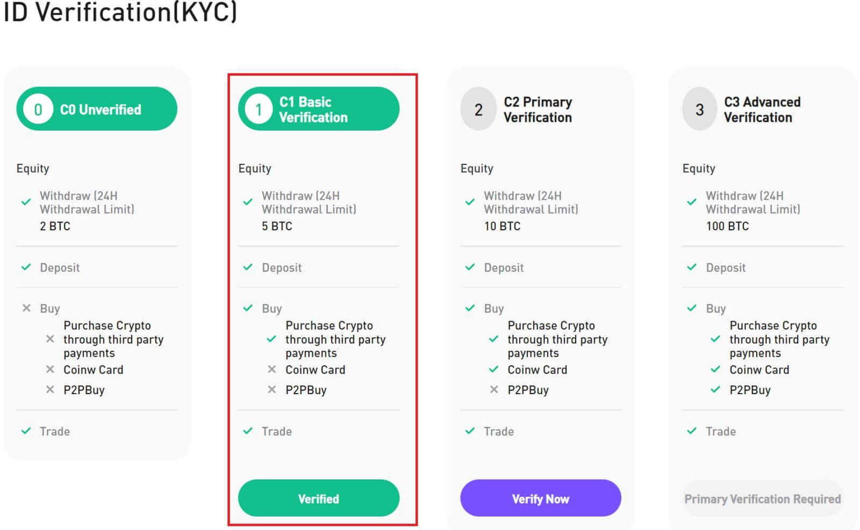Select the C1 Basic Verification header pill
Screen dimensions: 860x530
point(319,109)
